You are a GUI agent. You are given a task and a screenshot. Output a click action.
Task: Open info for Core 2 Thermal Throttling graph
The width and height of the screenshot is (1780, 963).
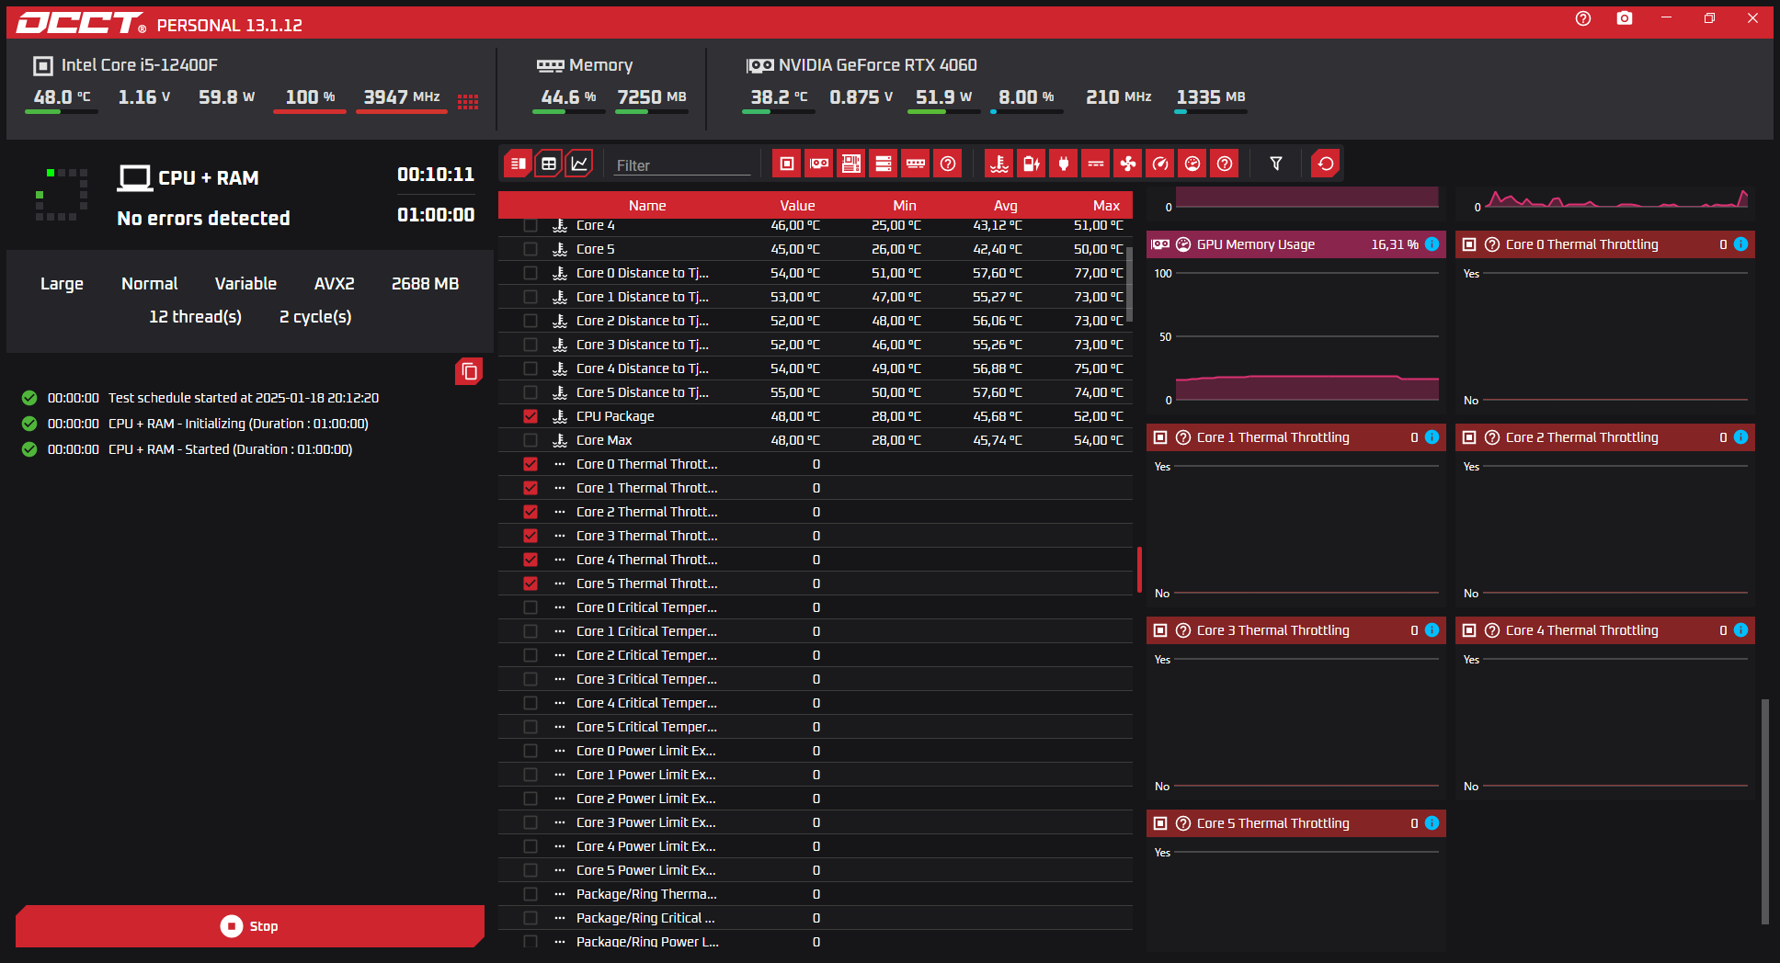(1740, 437)
